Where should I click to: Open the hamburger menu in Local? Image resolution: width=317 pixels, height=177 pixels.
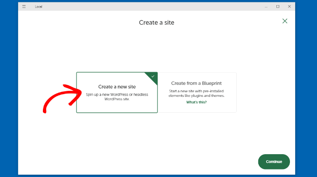(x=24, y=7)
